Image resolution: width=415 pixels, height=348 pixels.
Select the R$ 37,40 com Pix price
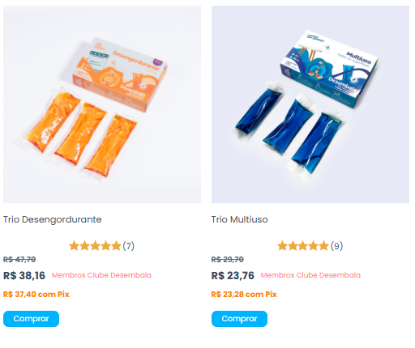[x=36, y=294]
